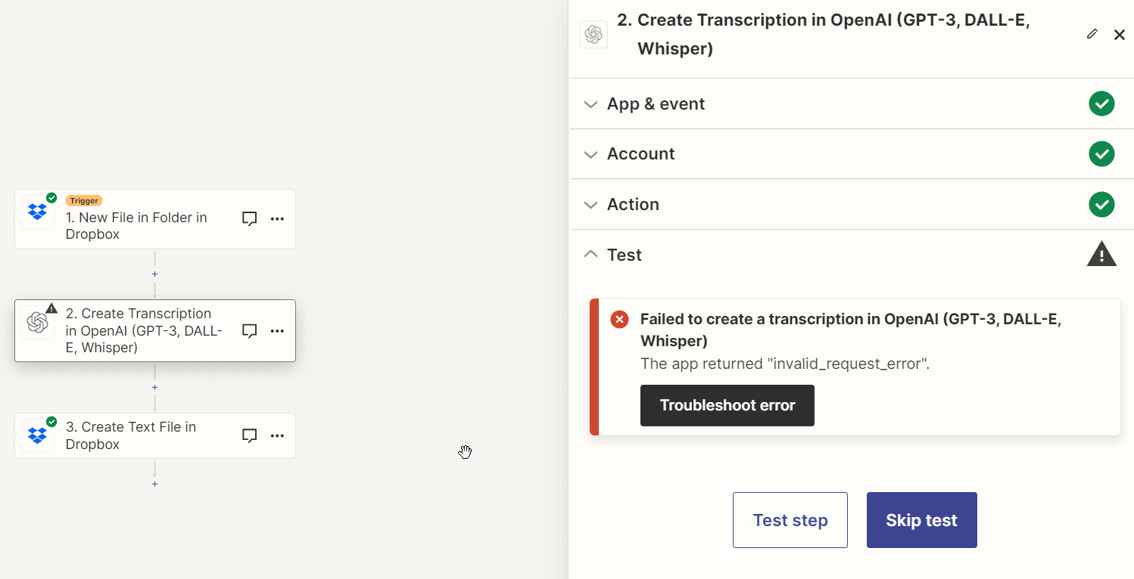Viewport: 1134px width, 579px height.
Task: Click the warning badge on step 2 card
Action: [51, 308]
